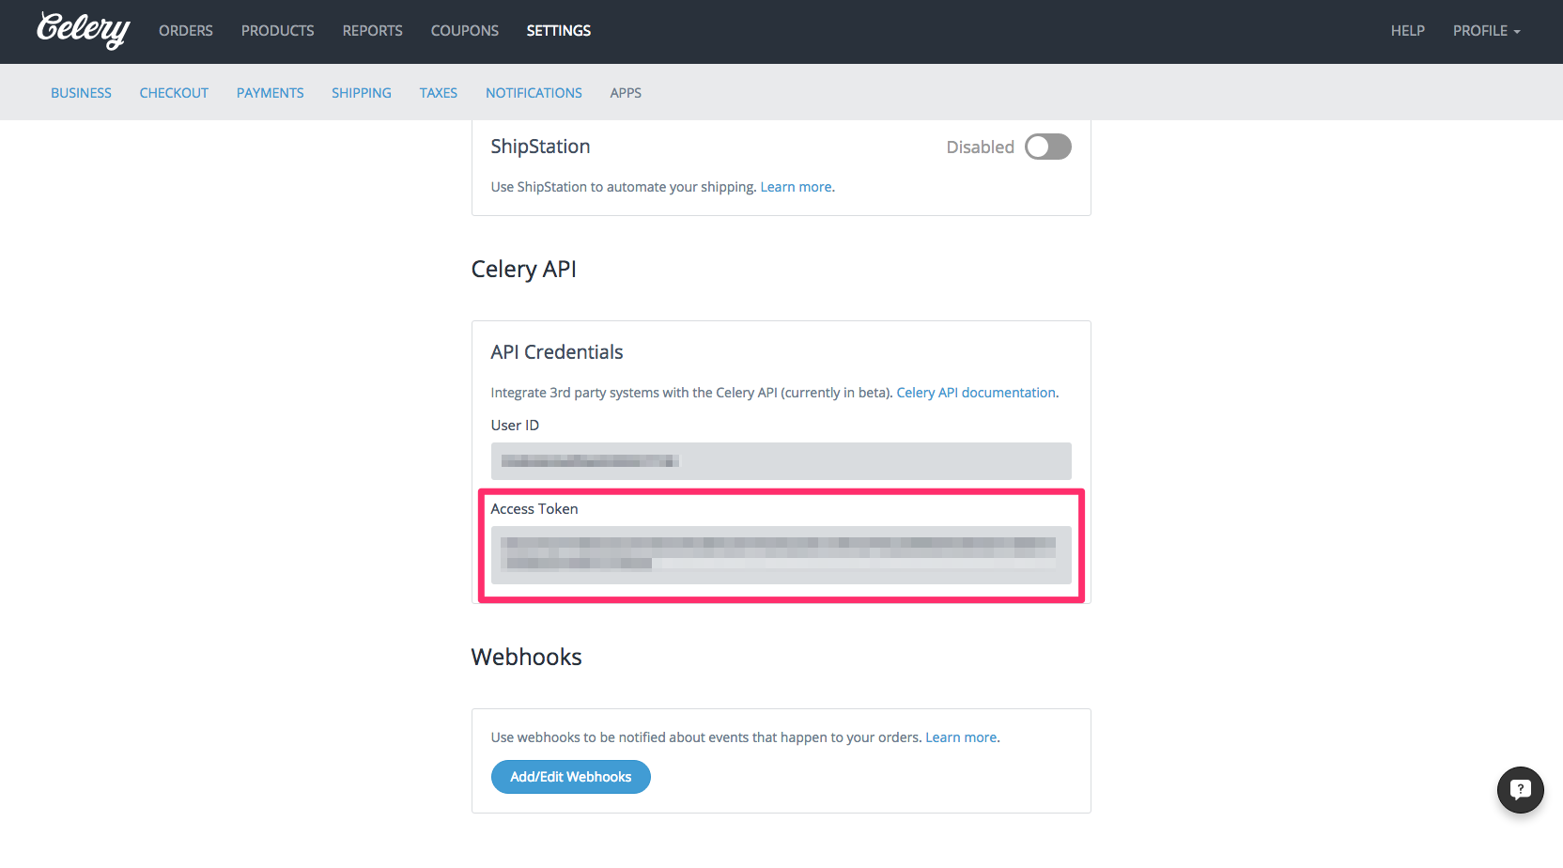This screenshot has width=1563, height=868.
Task: Click the User ID label
Action: coord(515,426)
